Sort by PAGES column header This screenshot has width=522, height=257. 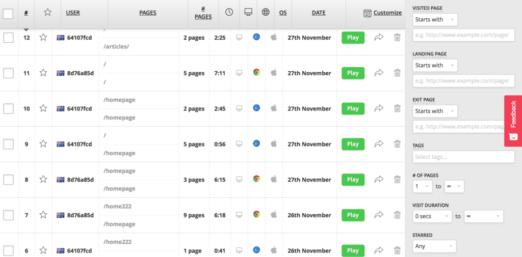pos(148,13)
